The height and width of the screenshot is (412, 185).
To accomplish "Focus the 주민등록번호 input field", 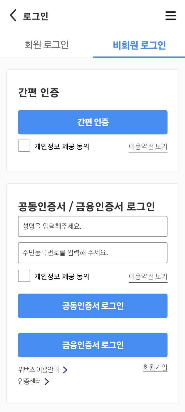I will point(93,253).
